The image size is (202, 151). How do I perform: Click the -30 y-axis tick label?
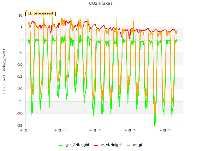(20, 113)
